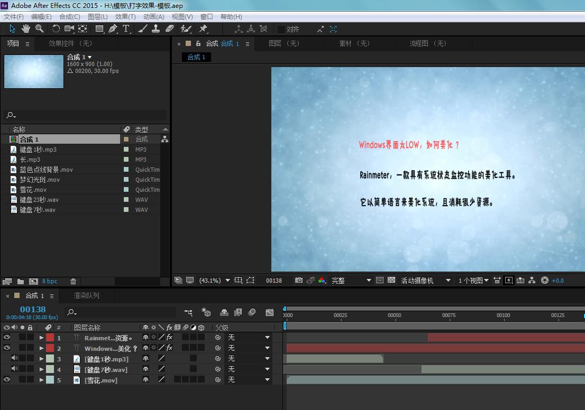Select the Clone Stamp tool
The image size is (585, 410).
tap(156, 29)
